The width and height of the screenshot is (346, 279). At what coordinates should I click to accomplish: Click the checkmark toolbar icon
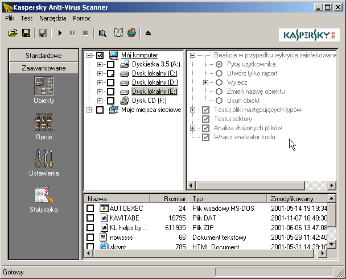[43, 34]
